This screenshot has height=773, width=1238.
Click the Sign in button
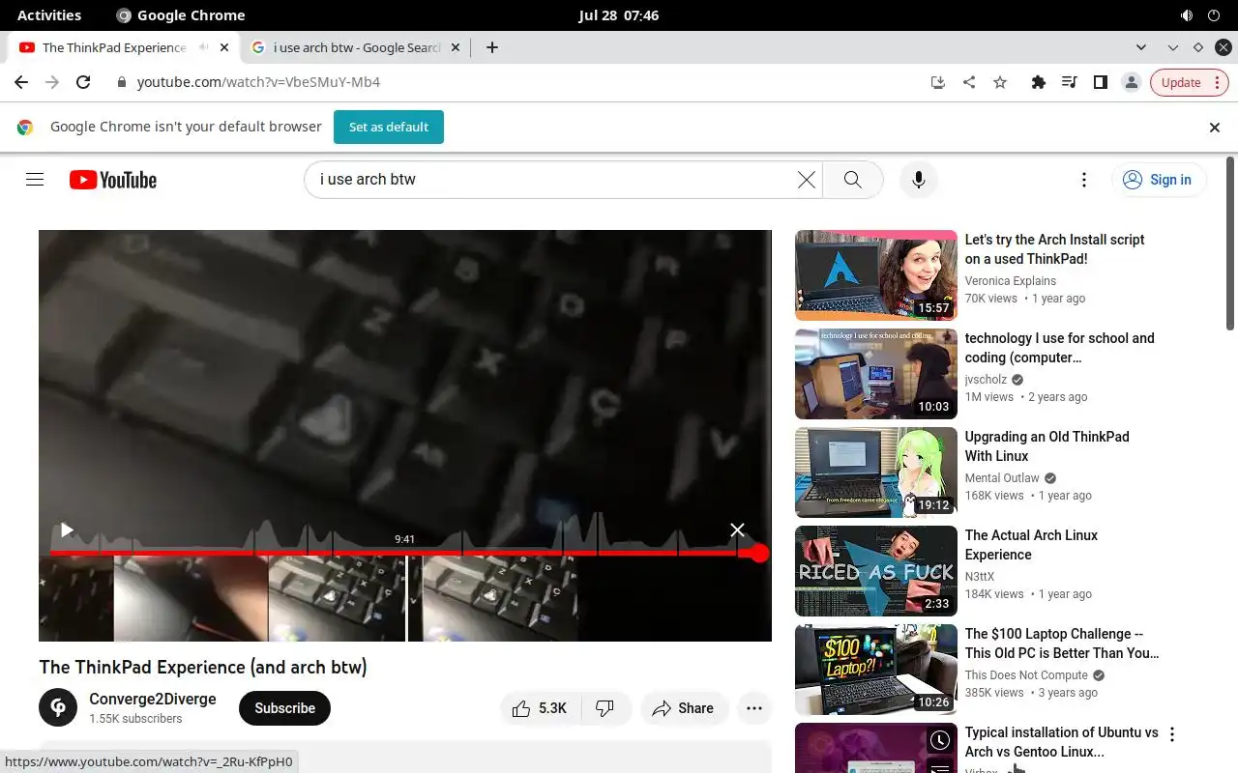pos(1157,180)
